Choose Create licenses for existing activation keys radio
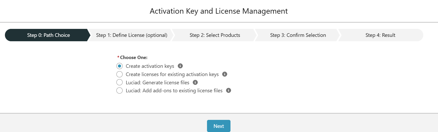Viewport: 438px width, 132px height. [x=120, y=74]
